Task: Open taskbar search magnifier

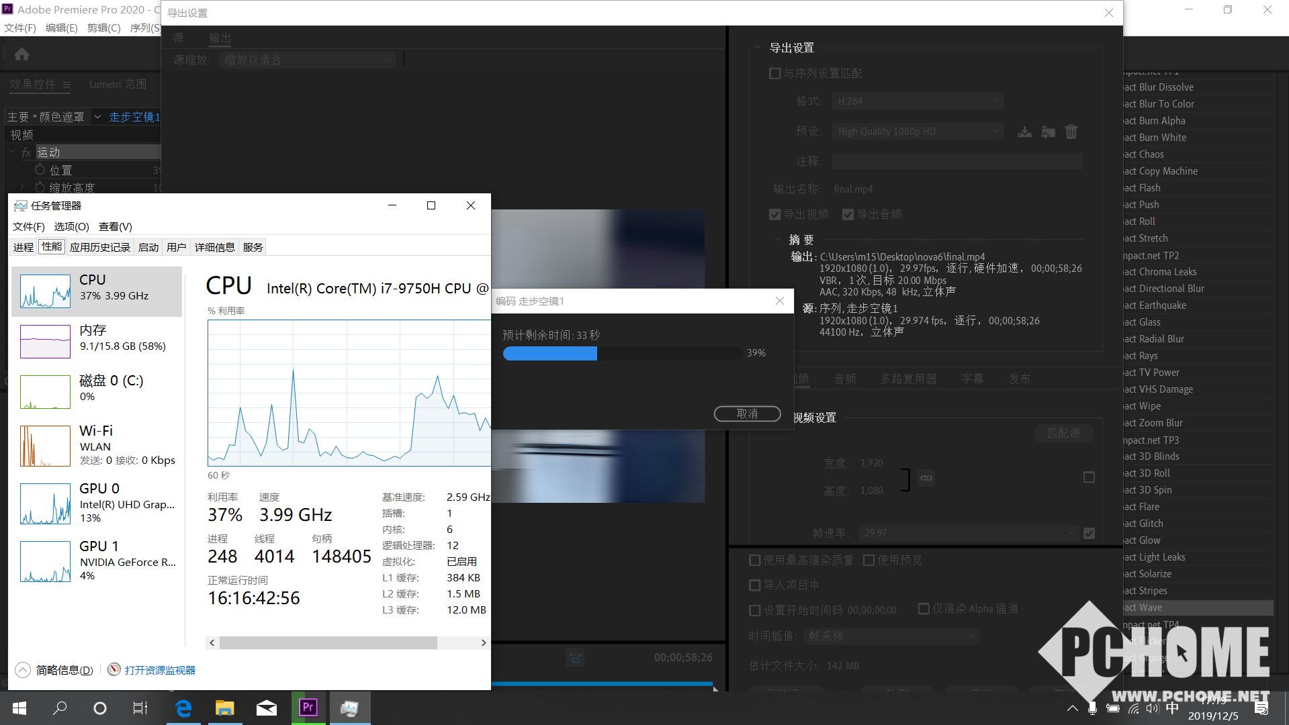Action: tap(60, 708)
